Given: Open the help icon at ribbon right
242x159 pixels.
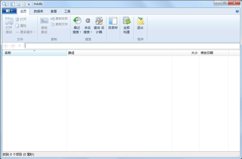Looking at the screenshot, I should pos(237,11).
